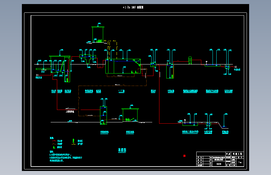Viewport: 271px width, 175px height.
Task: Click the A1 (1:100) 高程图 header text
Action: [x=133, y=7]
